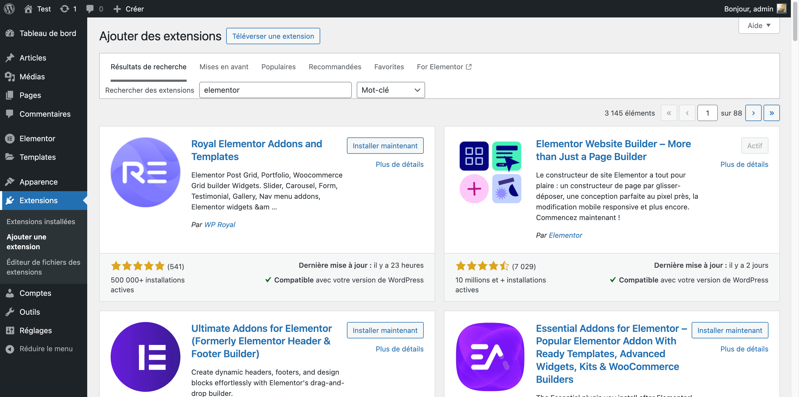Click the Comptes user icon

(x=10, y=293)
